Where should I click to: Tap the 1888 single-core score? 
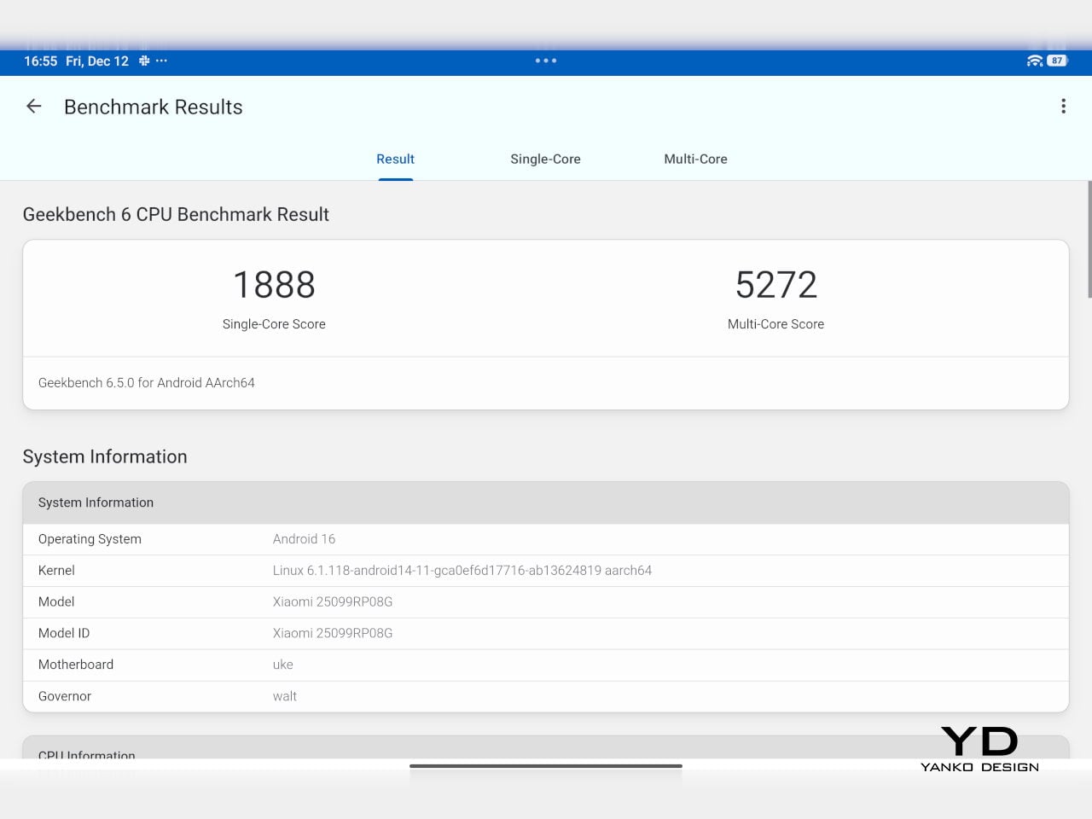pyautogui.click(x=274, y=285)
